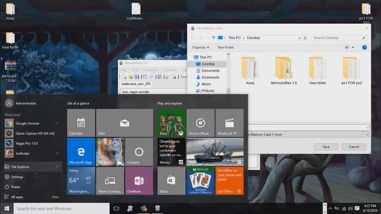
Task: Select the Keep folder in Save dialog
Action: pos(250,71)
